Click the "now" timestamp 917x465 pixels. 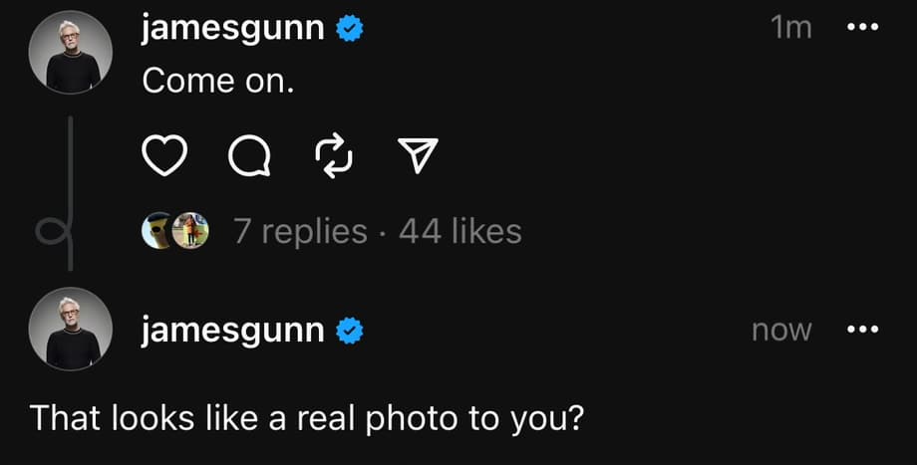coord(781,330)
